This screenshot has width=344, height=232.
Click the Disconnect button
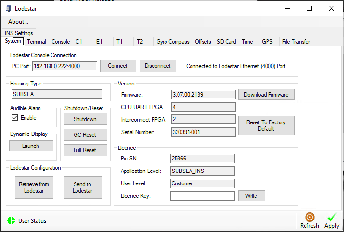[158, 66]
